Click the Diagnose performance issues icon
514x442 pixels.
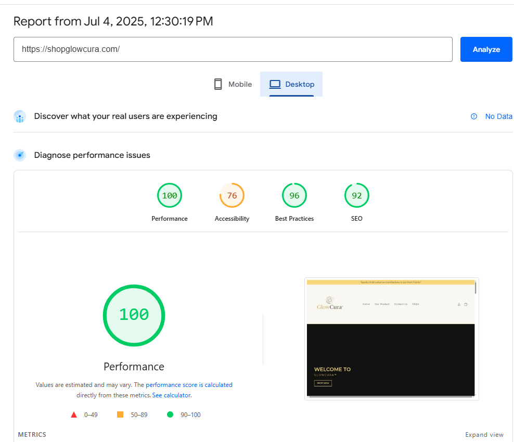click(20, 155)
